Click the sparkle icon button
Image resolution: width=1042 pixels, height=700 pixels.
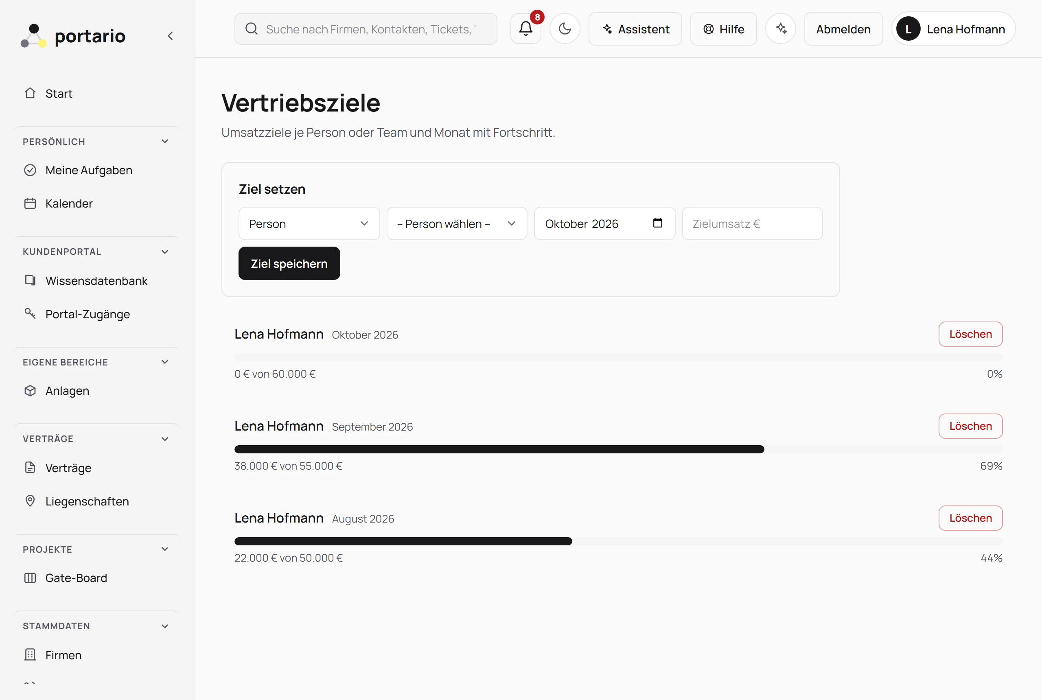pyautogui.click(x=780, y=29)
